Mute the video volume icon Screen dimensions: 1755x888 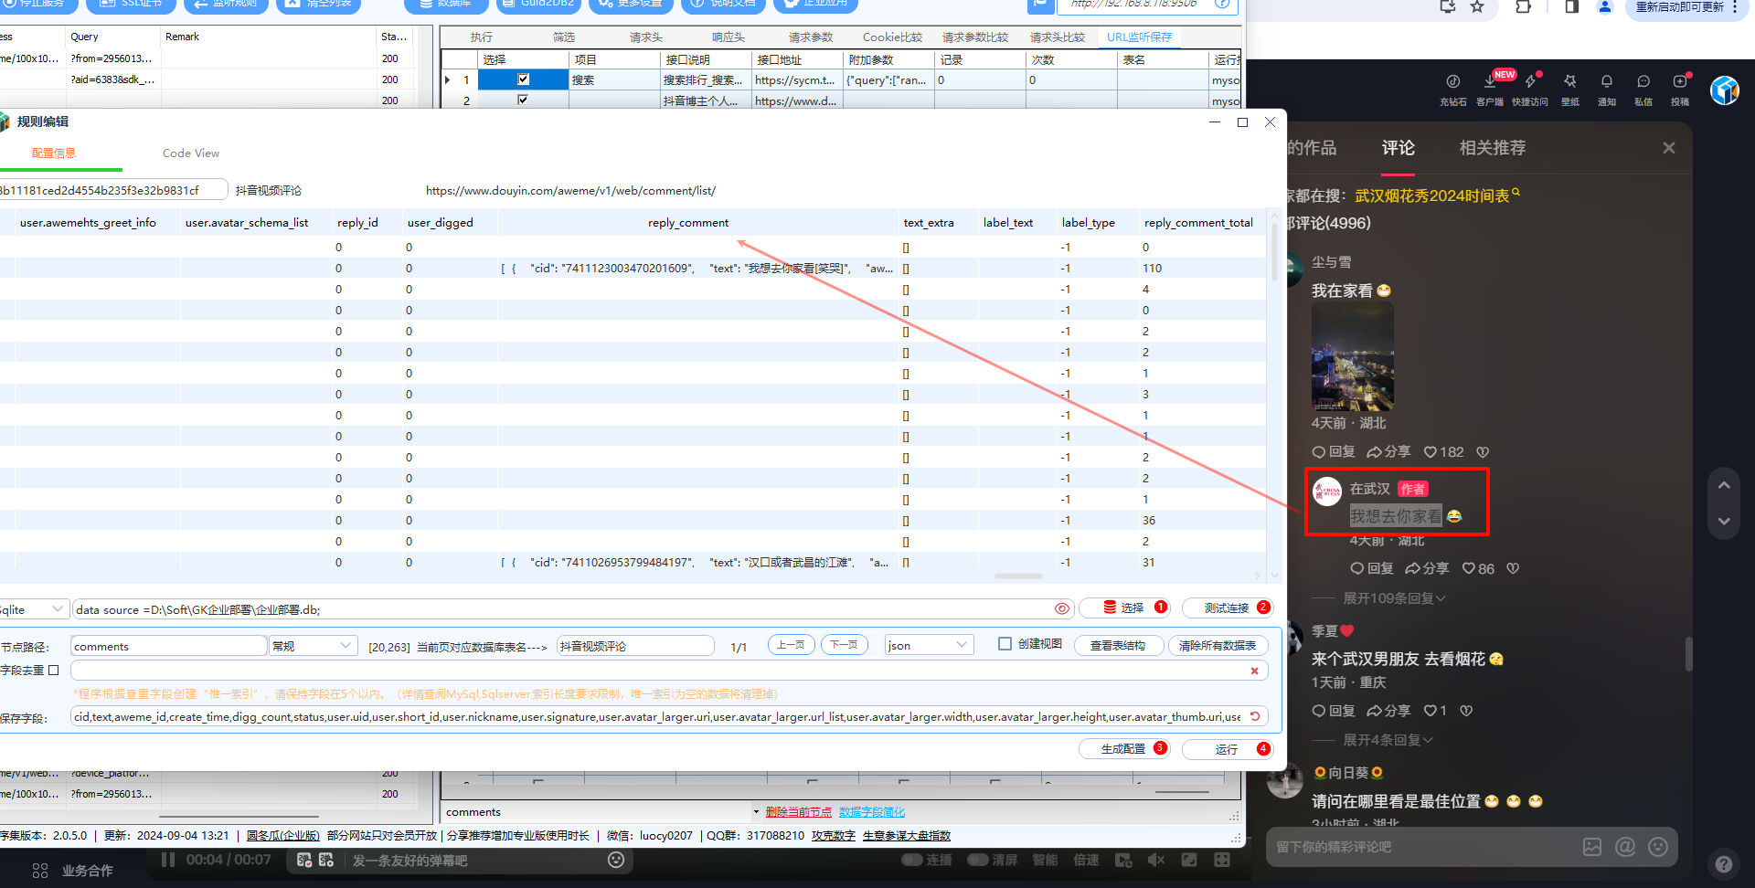coord(1156,860)
